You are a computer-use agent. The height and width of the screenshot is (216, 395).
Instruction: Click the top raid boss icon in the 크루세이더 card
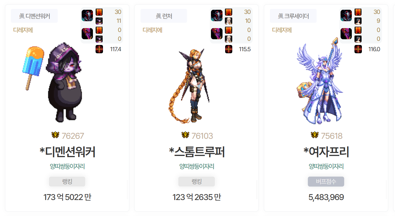346,16
